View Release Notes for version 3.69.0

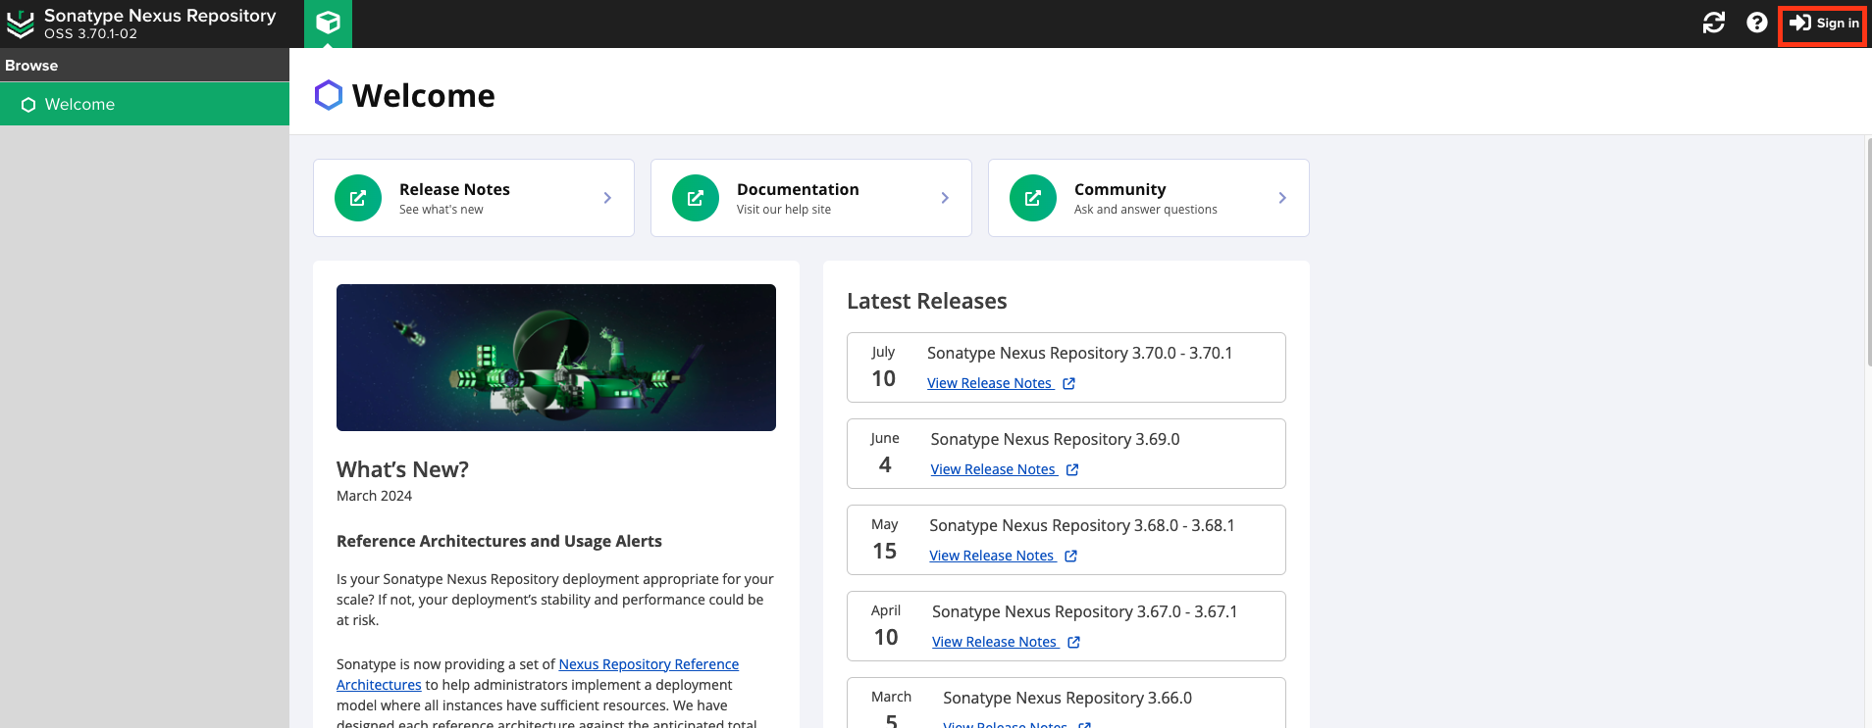click(994, 469)
